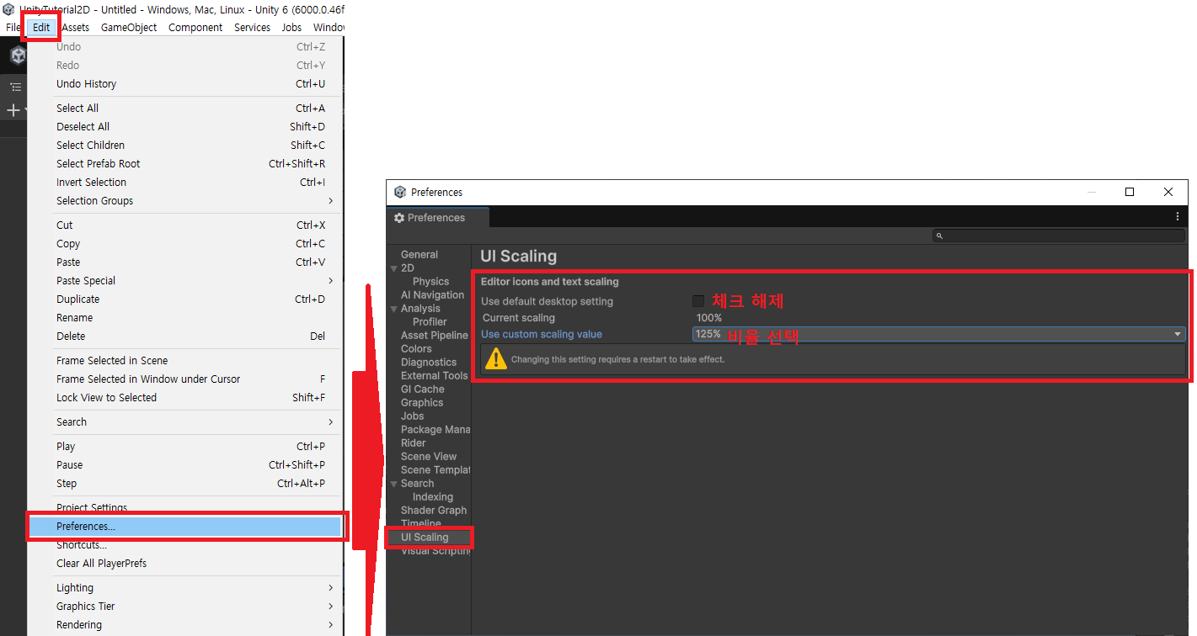Collapse the Analysis category triangle in Preferences
The height and width of the screenshot is (636, 1197).
pyautogui.click(x=393, y=309)
